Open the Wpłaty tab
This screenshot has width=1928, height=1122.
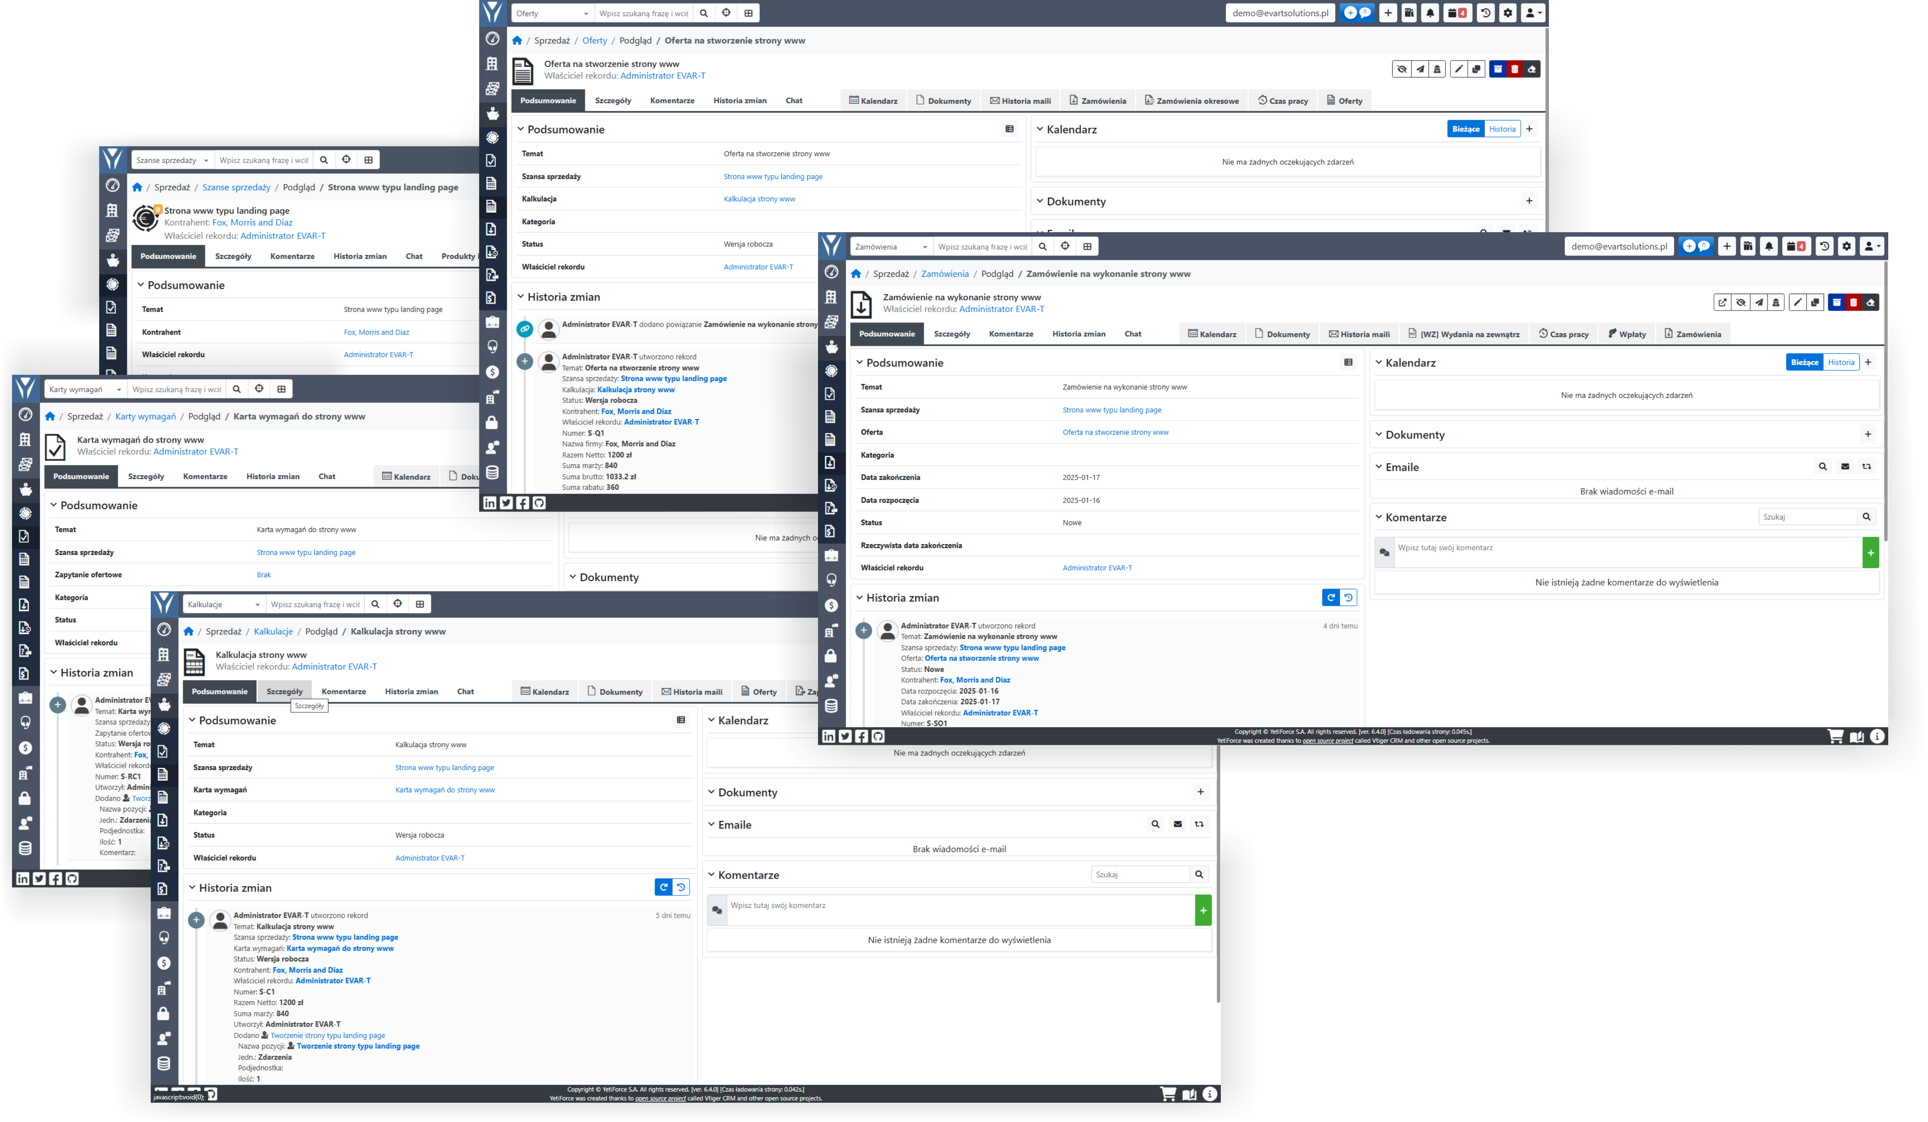tap(1626, 334)
